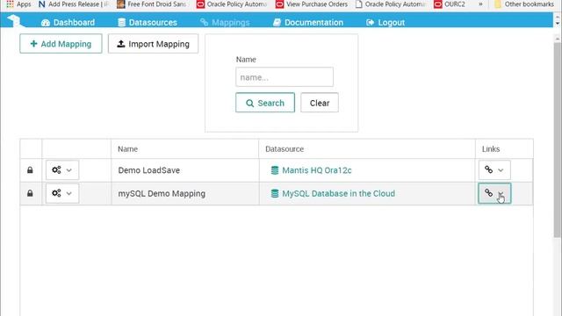Focus the Name search input field
562x316 pixels.
(x=285, y=77)
